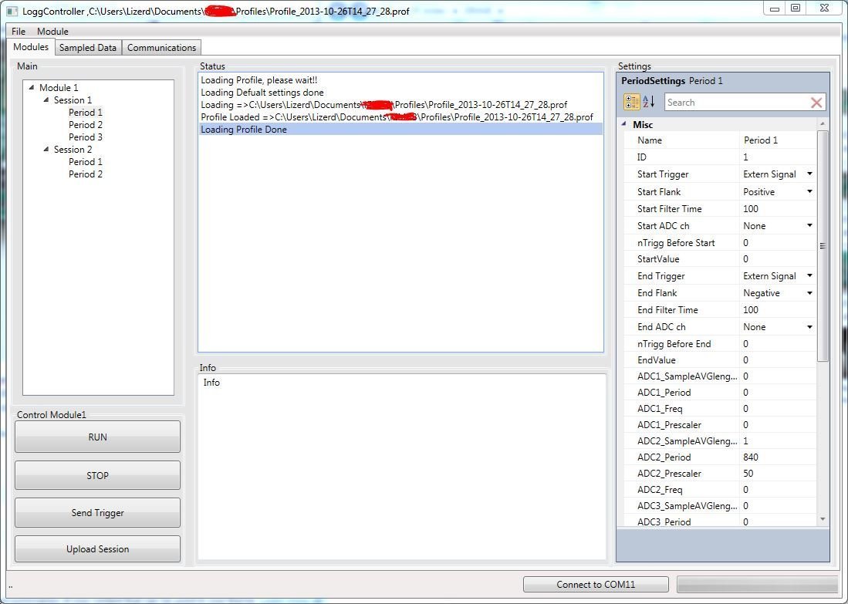Click the Settings property grid scrollbar down arrow
The height and width of the screenshot is (604, 848).
(823, 519)
